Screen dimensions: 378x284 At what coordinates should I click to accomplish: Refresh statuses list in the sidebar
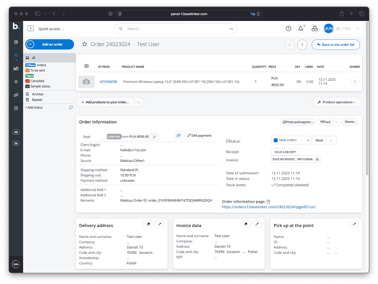coord(71,107)
